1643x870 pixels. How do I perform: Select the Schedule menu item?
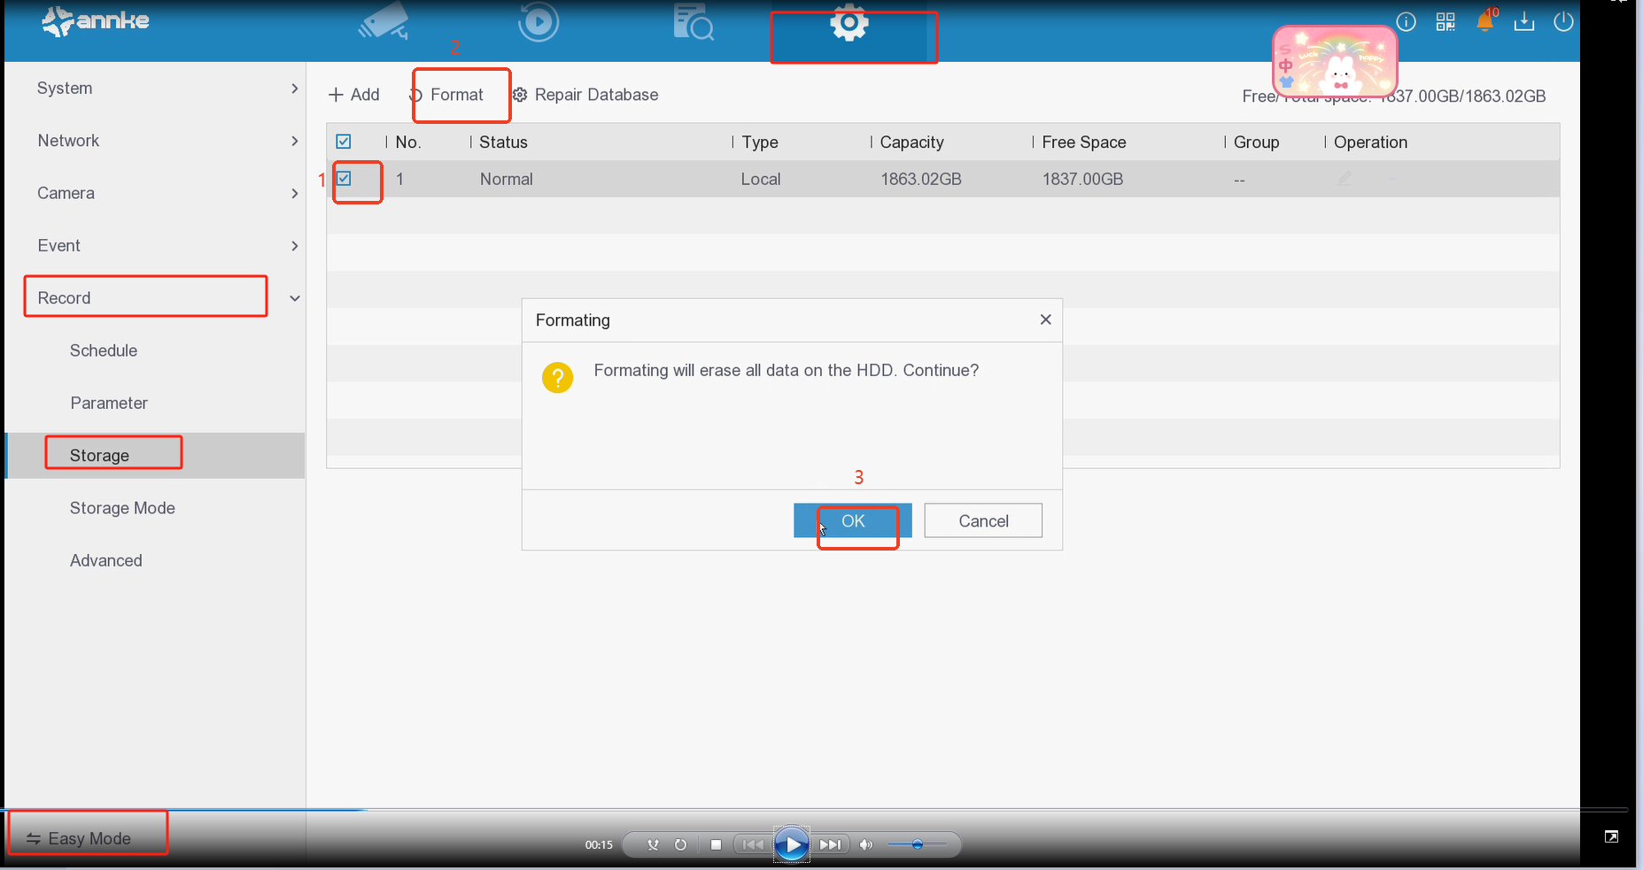(104, 350)
